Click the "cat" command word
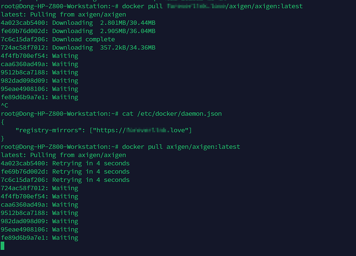356x256 pixels. 128,113
